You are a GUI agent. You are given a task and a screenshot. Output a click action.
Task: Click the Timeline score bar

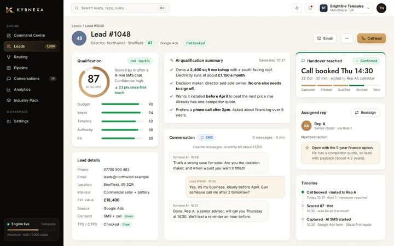pos(122,121)
